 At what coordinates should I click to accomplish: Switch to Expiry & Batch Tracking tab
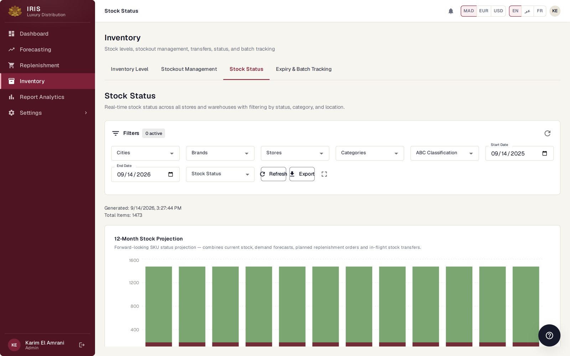[x=304, y=69]
